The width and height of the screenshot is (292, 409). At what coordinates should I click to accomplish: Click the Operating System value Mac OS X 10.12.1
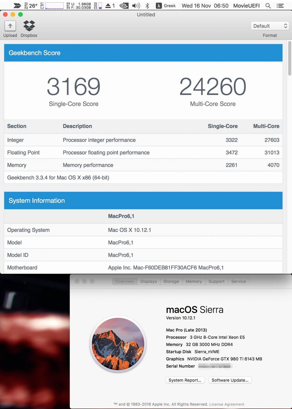point(129,230)
